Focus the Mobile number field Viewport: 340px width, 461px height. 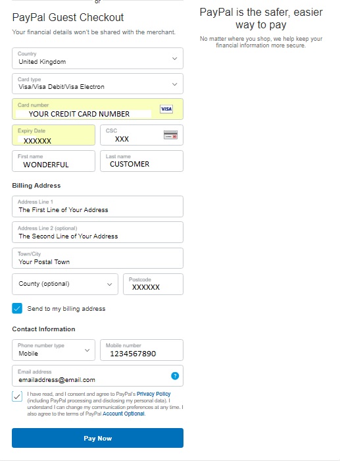(141, 350)
